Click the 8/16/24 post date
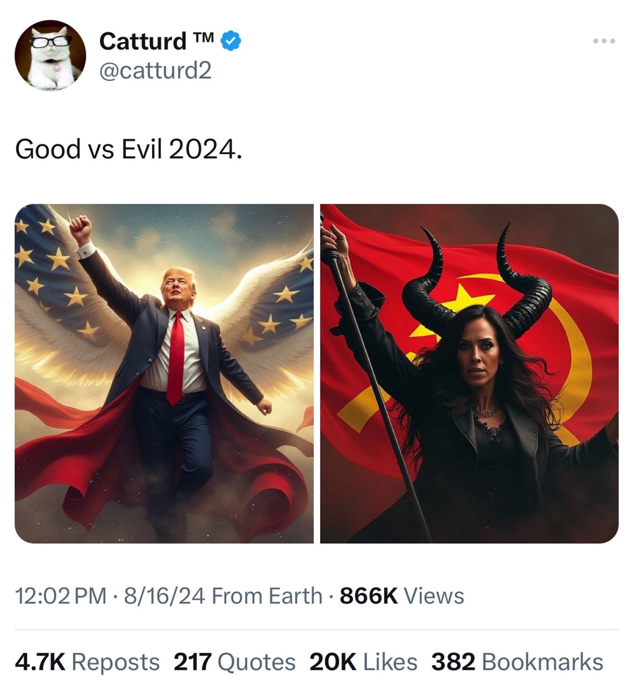 [x=164, y=596]
